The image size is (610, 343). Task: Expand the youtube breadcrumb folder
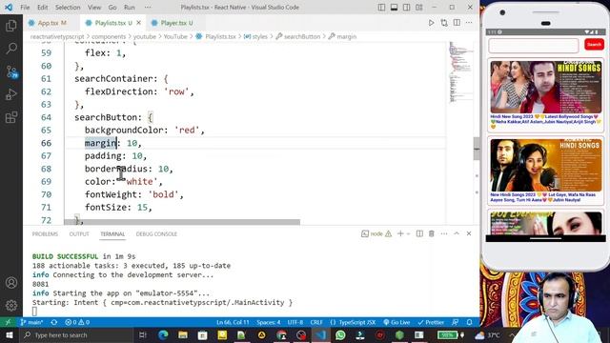[145, 36]
